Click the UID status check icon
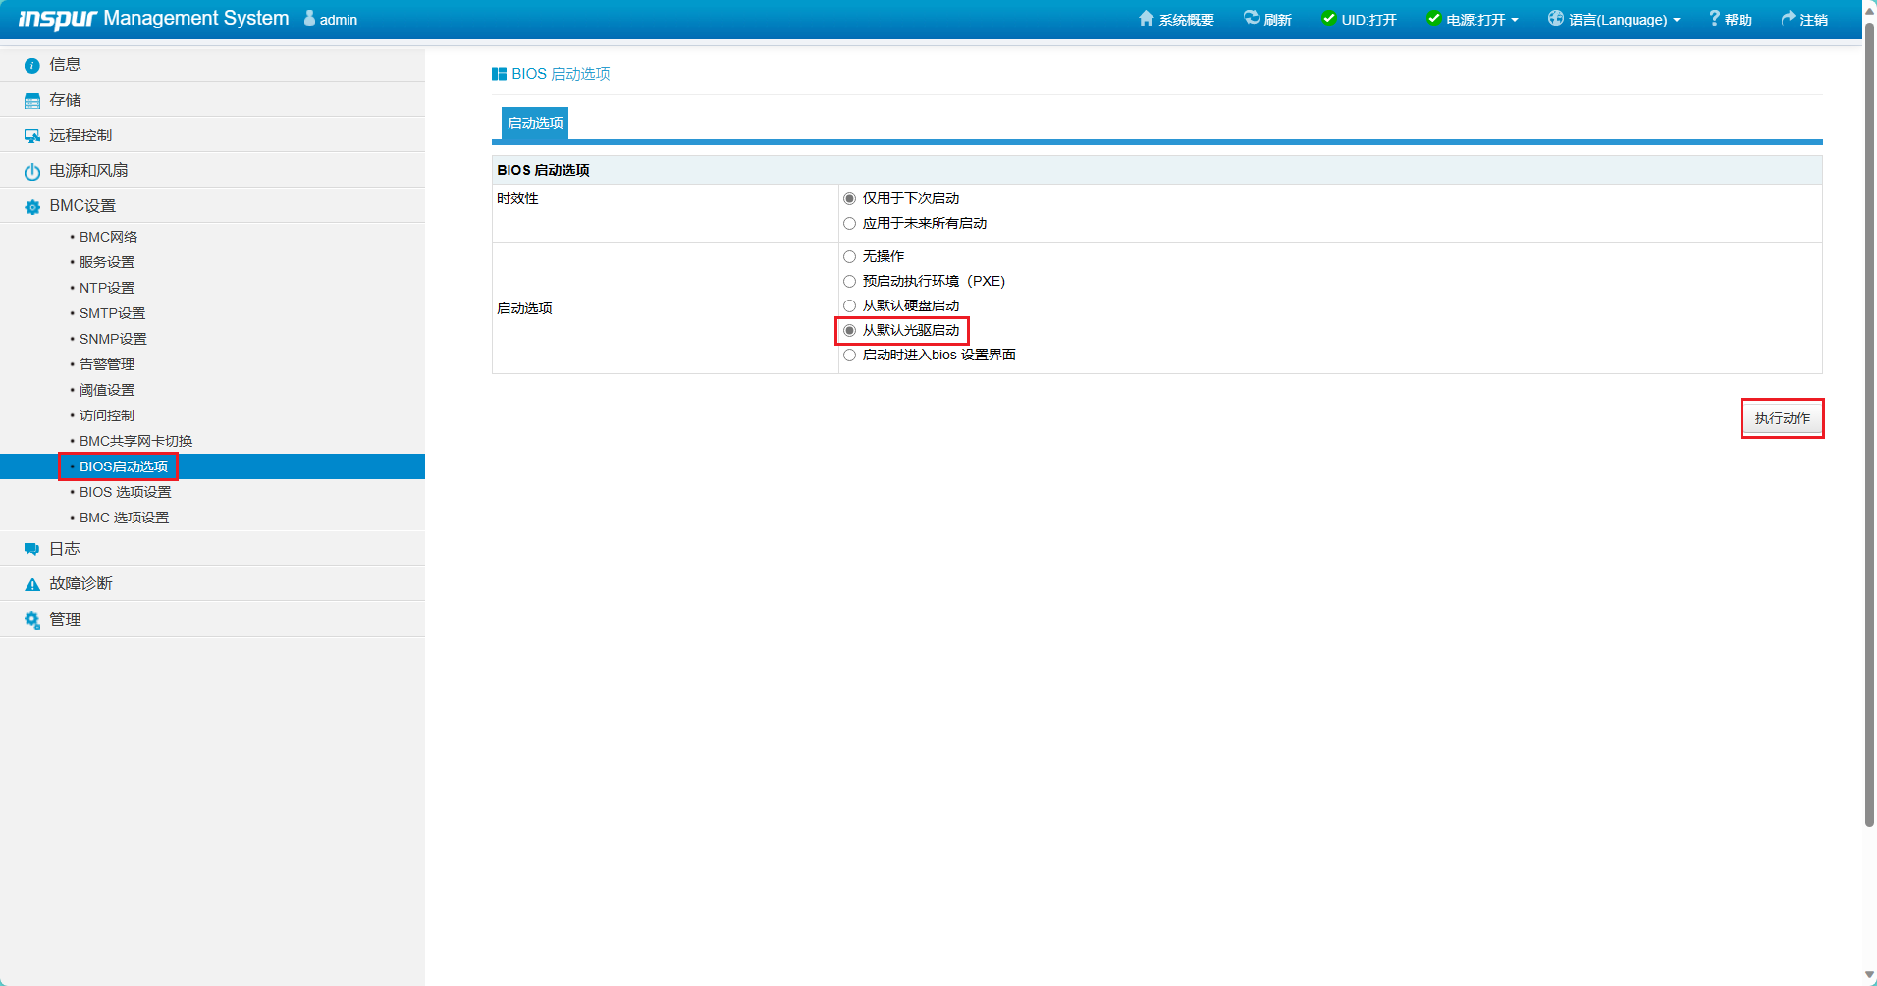Viewport: 1877px width, 986px height. pos(1329,18)
